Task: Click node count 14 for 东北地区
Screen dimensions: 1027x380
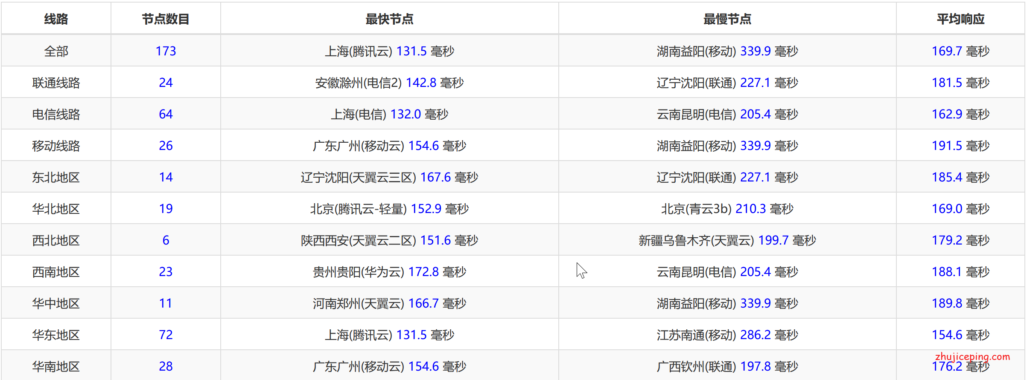Action: [166, 177]
